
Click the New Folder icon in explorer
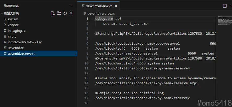[x=59, y=13]
